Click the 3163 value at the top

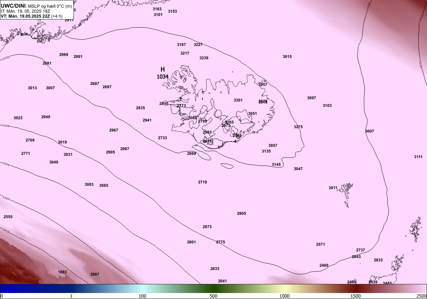(157, 9)
